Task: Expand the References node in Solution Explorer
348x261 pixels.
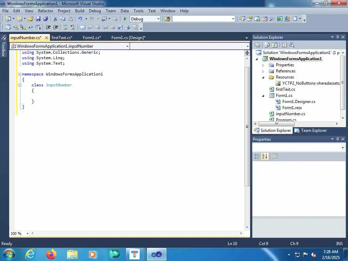Action: pos(263,71)
